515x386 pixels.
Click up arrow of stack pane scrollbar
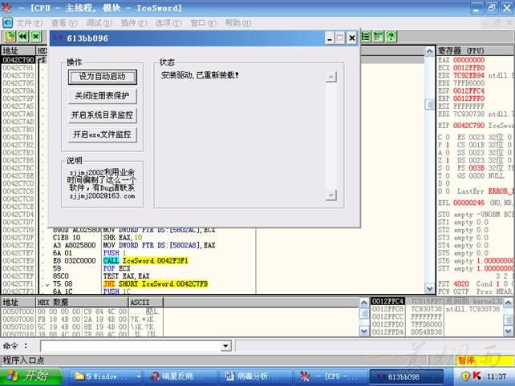[x=508, y=303]
